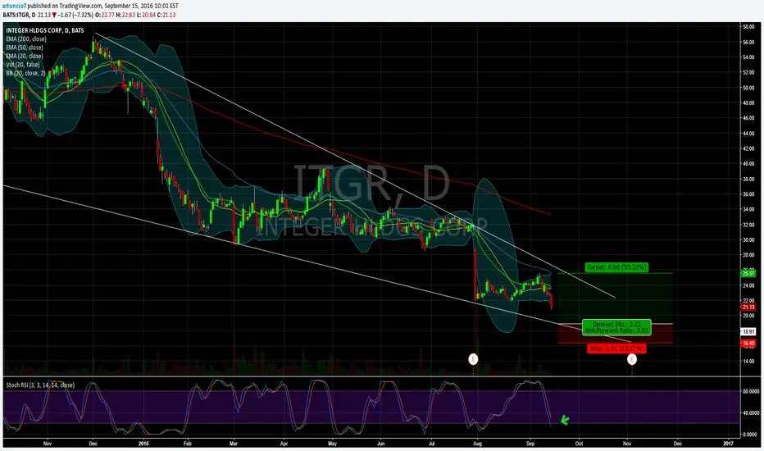The image size is (764, 451).
Task: Click the Mar label on the time axis
Action: [x=234, y=444]
